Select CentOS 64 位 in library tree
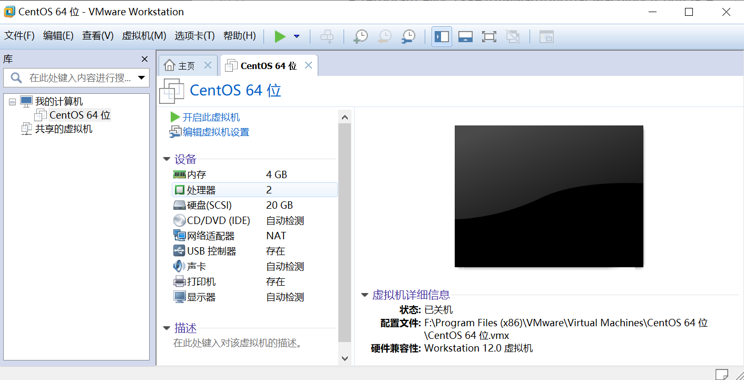Screen dimensions: 744x380 tap(80, 115)
